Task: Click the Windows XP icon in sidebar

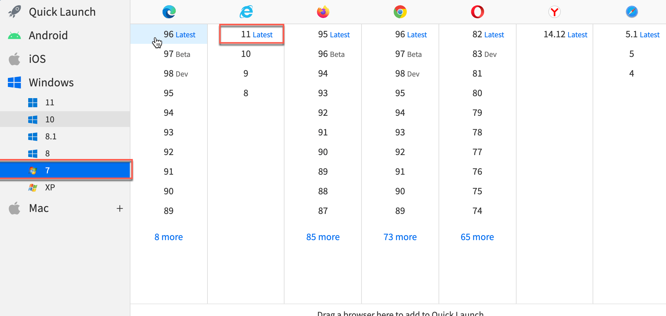Action: (33, 187)
